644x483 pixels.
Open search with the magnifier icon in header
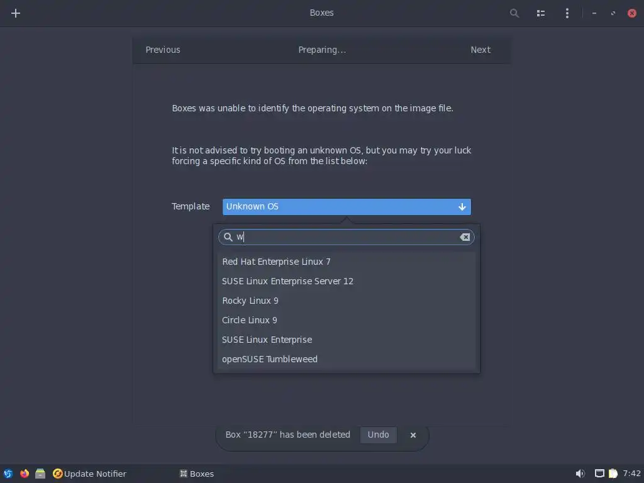(514, 13)
